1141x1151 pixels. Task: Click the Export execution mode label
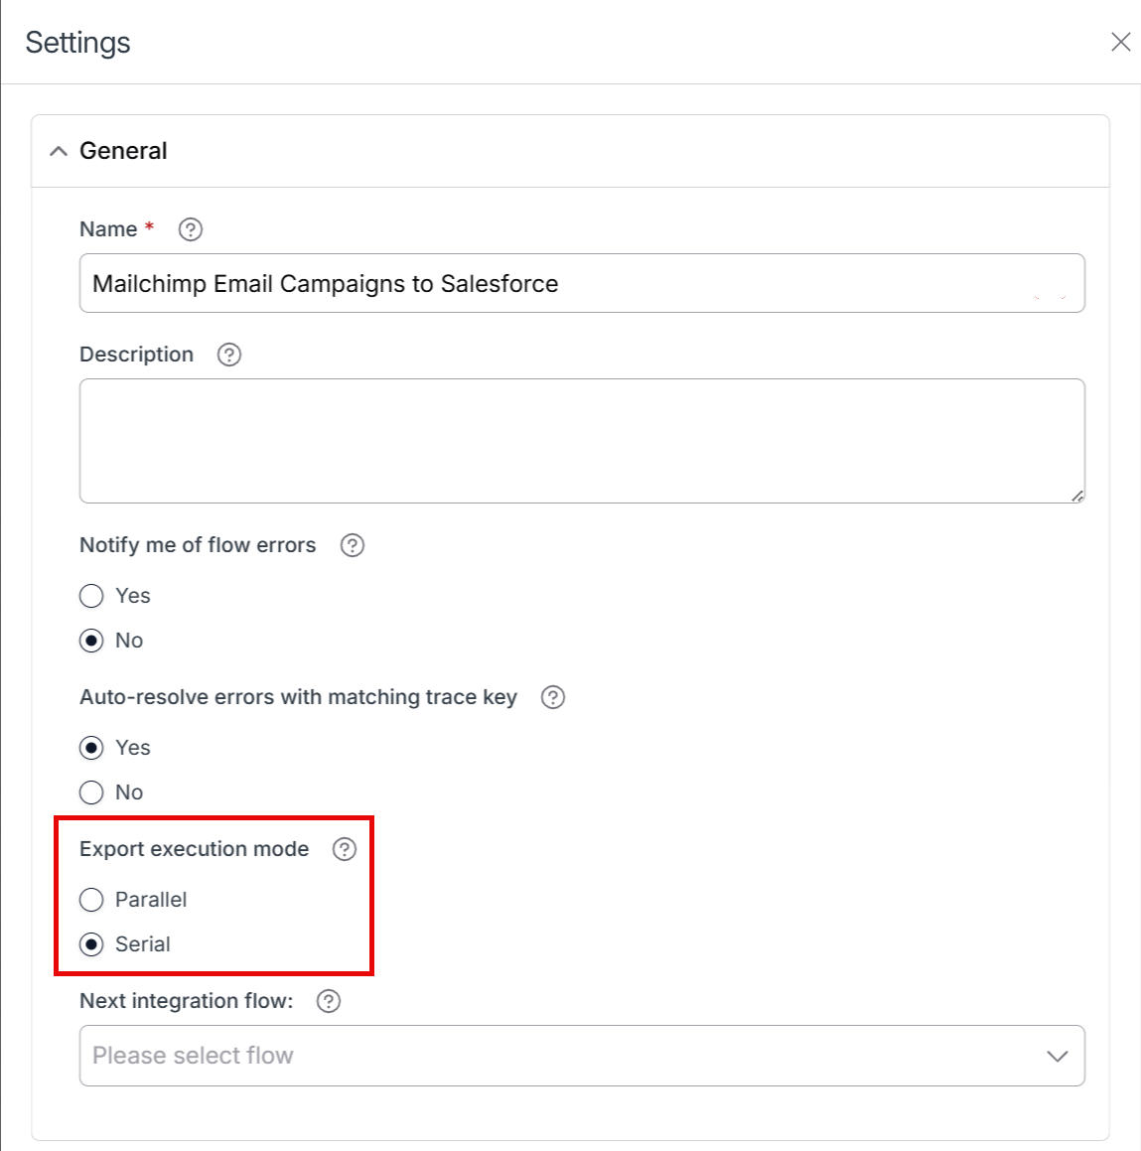click(x=194, y=849)
